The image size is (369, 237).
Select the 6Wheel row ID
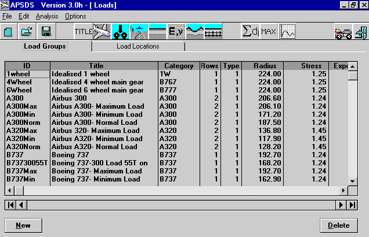[27, 90]
